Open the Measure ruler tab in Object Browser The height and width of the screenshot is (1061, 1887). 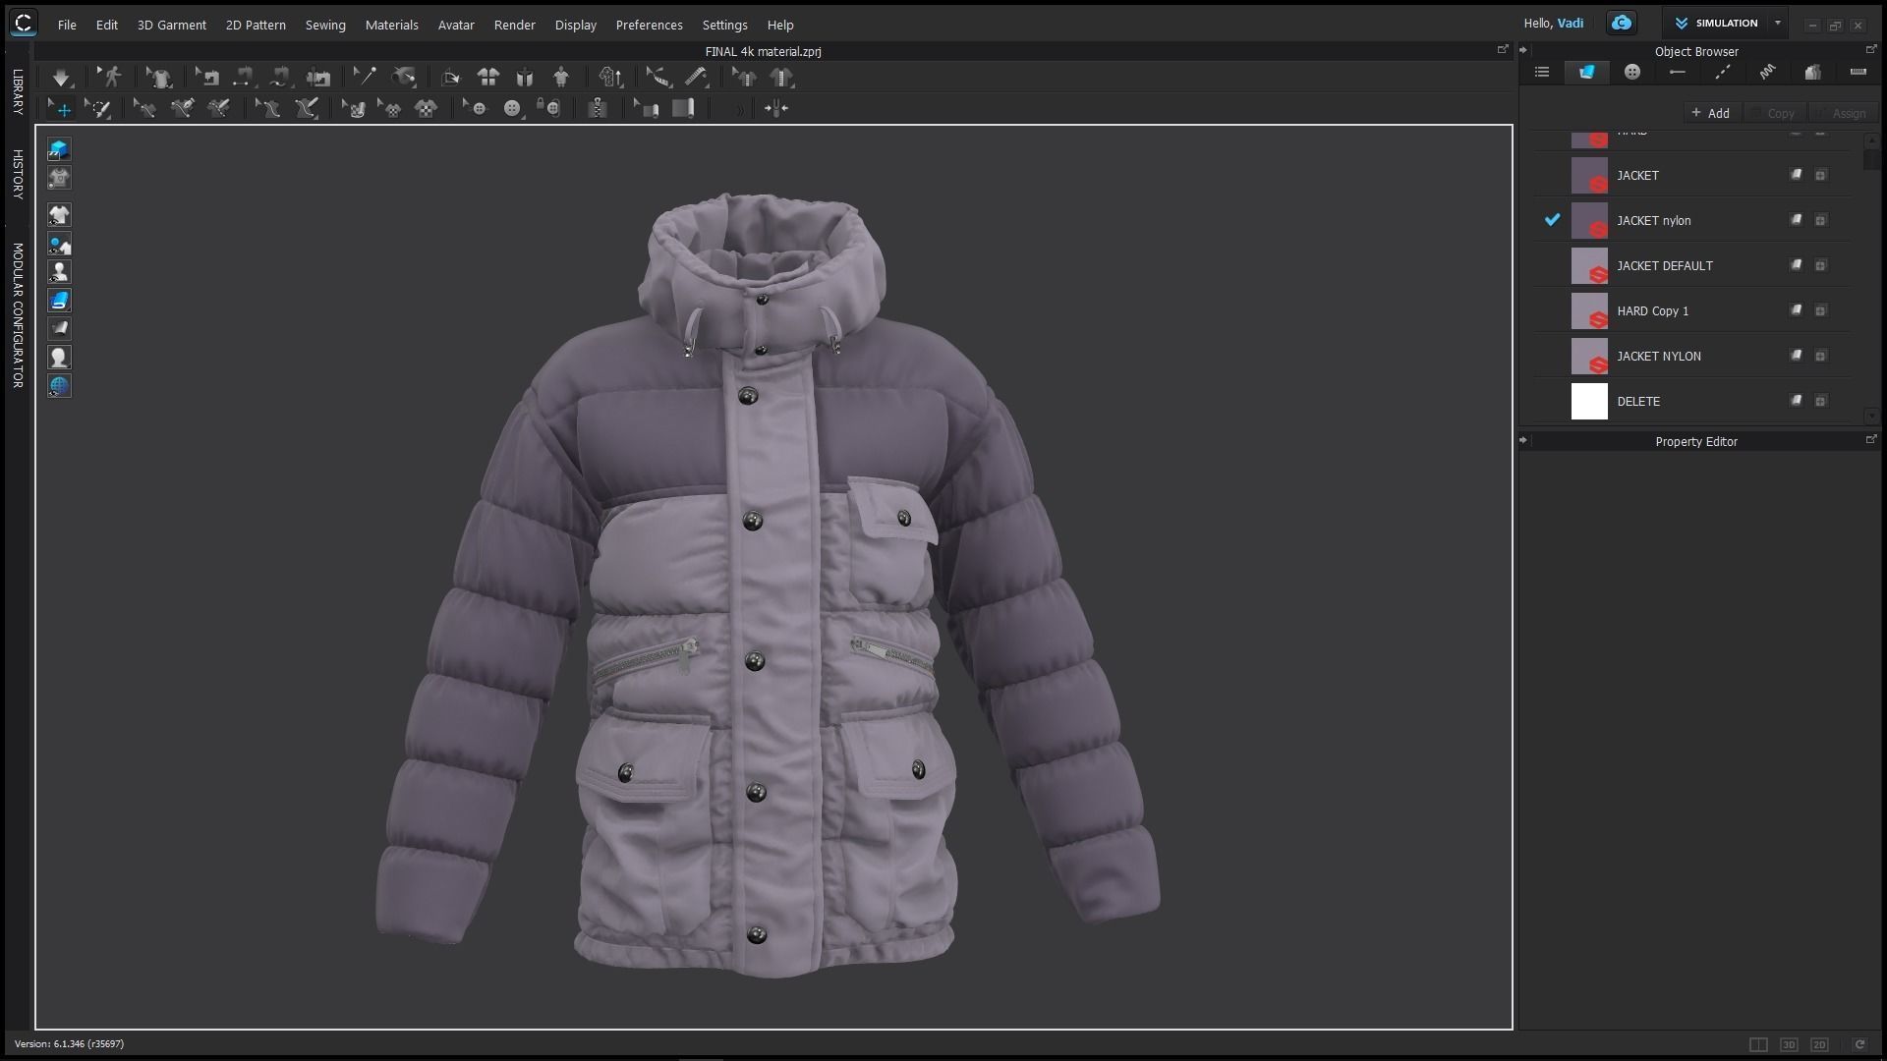coord(1858,73)
